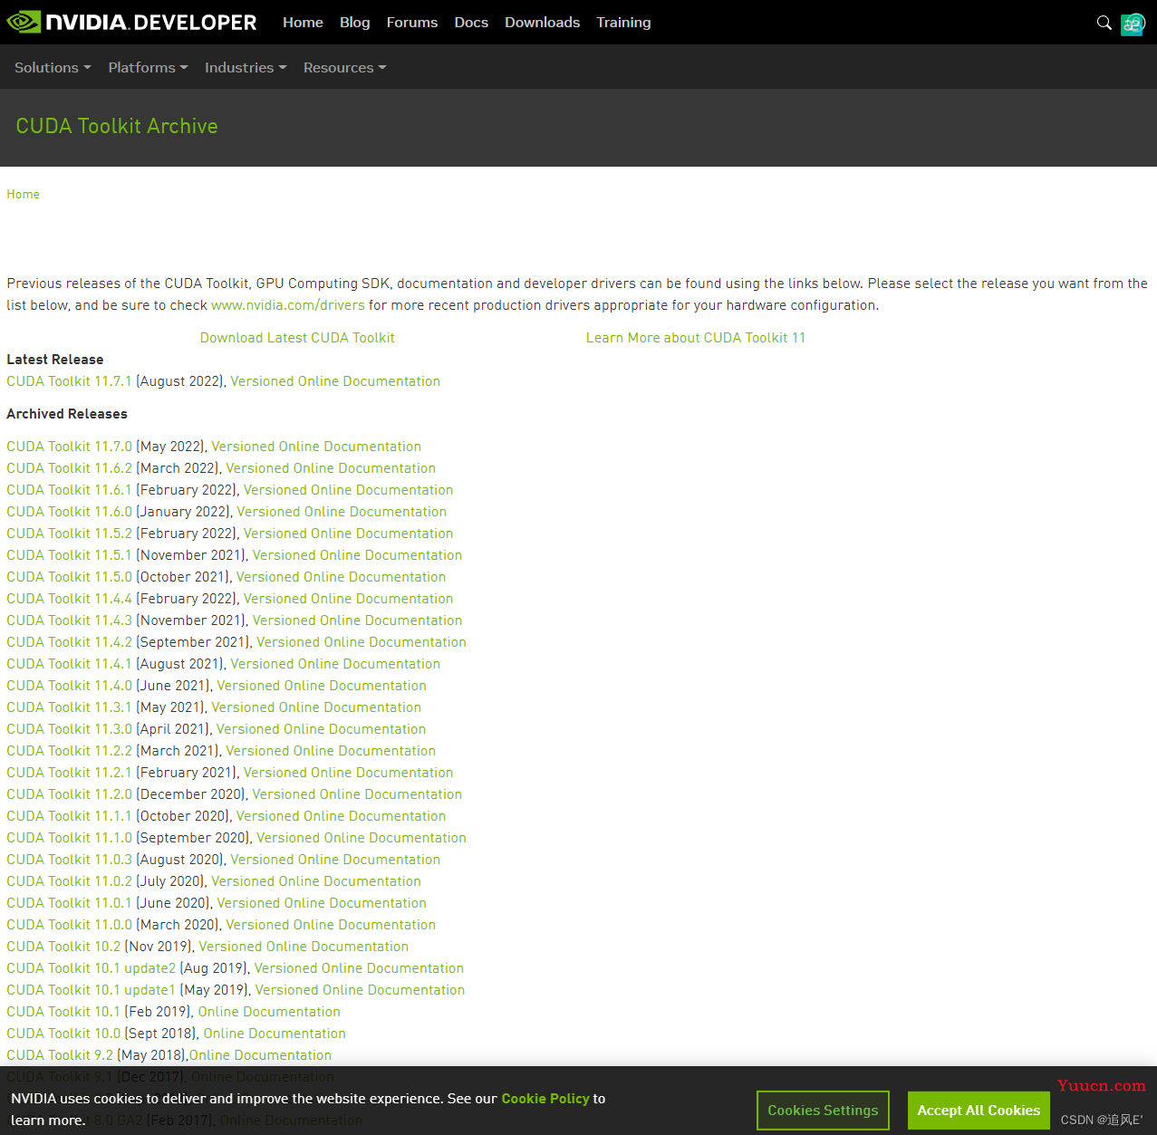Open the www.nvidia.com/drivers link

[x=288, y=305]
